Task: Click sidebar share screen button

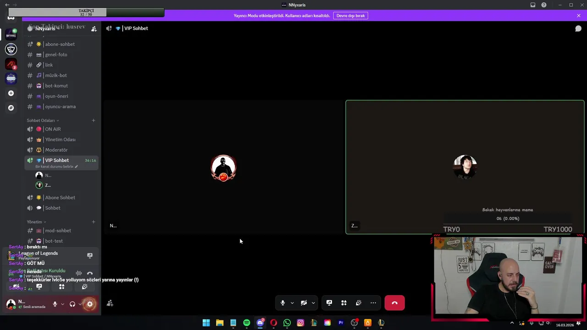Action: [x=39, y=287]
